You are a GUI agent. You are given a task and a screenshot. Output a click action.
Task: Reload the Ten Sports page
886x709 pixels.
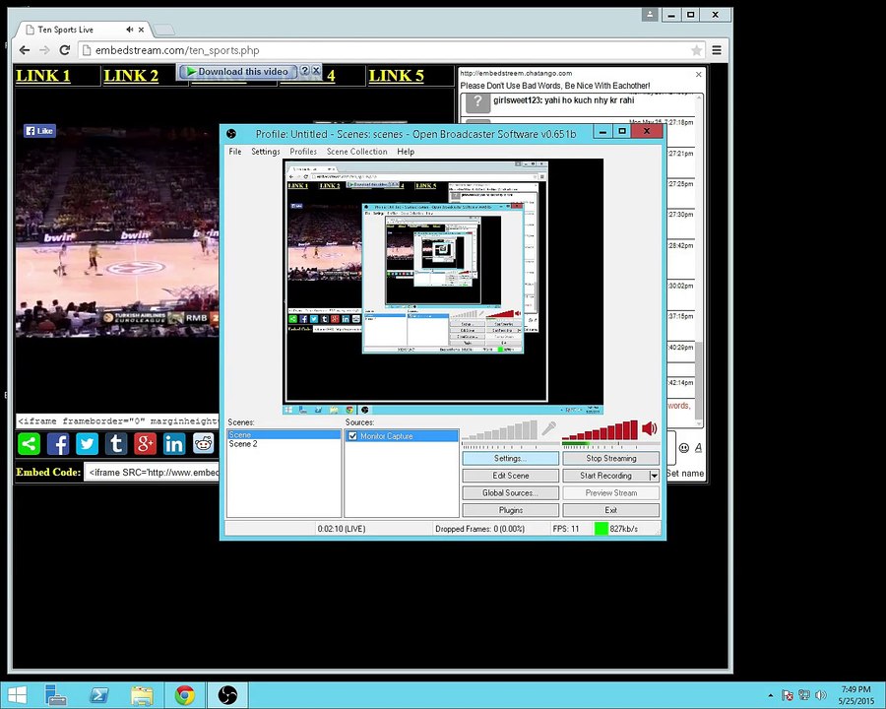point(65,50)
